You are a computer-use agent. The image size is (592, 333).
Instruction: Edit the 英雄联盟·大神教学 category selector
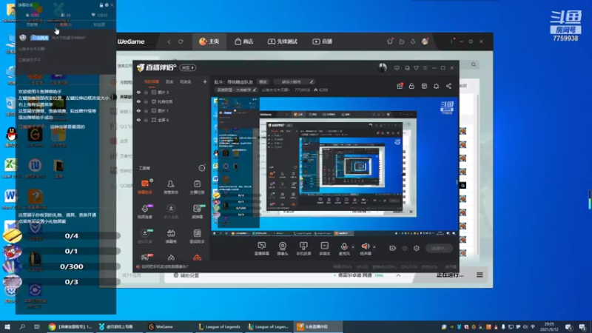pos(237,90)
